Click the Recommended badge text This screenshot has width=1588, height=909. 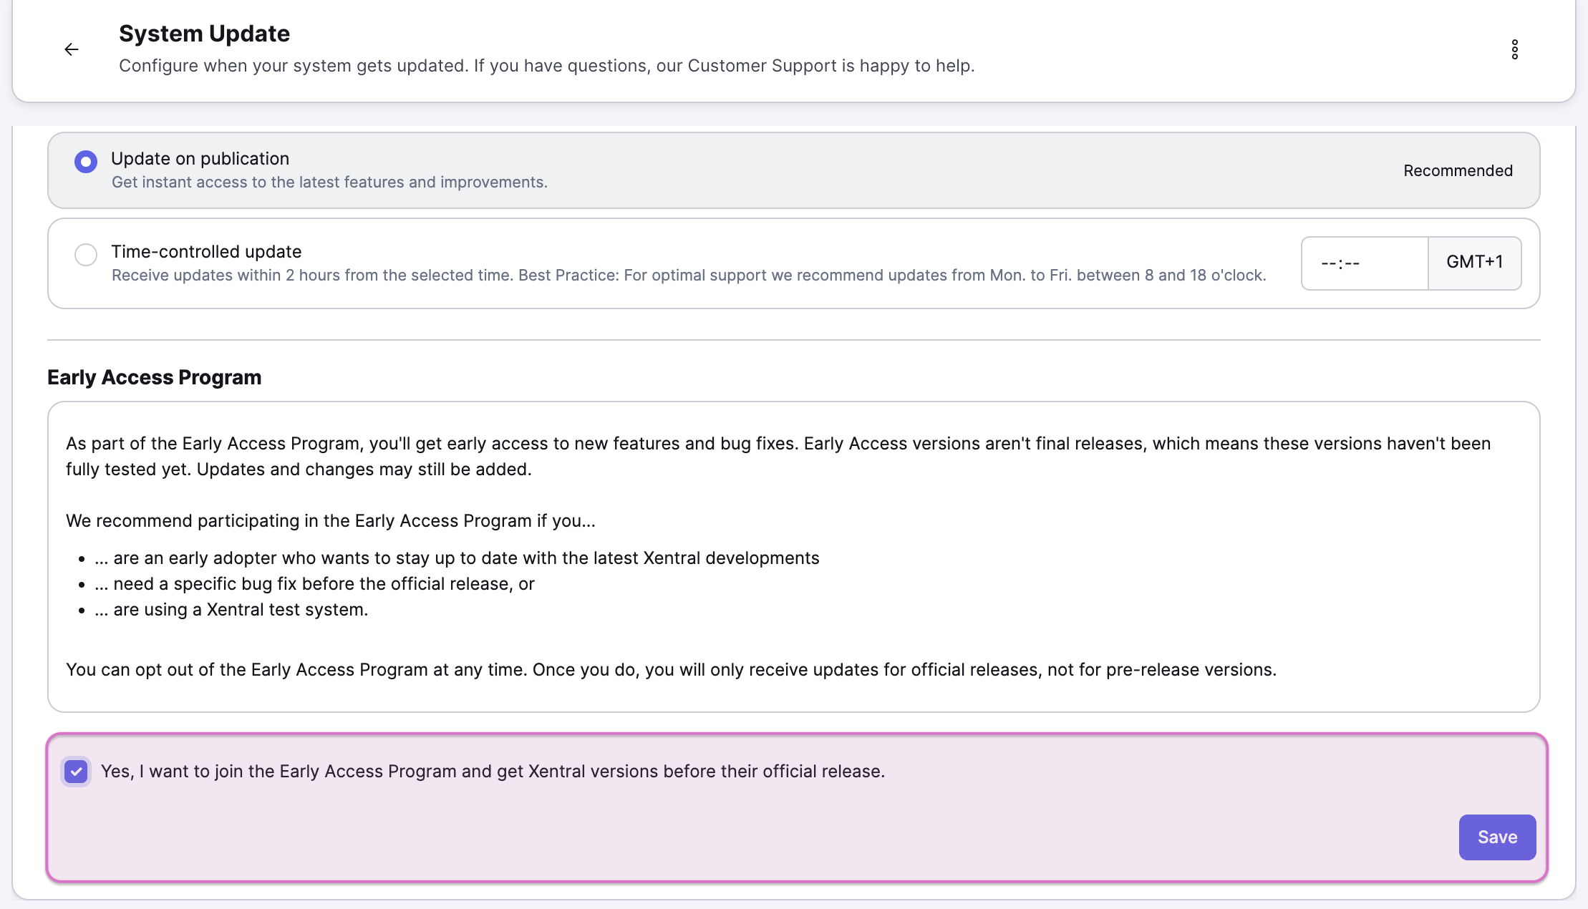pos(1457,171)
